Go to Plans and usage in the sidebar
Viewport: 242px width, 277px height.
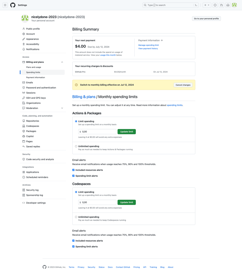(x=34, y=67)
